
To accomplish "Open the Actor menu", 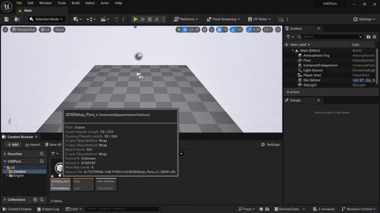I will coord(104,3).
